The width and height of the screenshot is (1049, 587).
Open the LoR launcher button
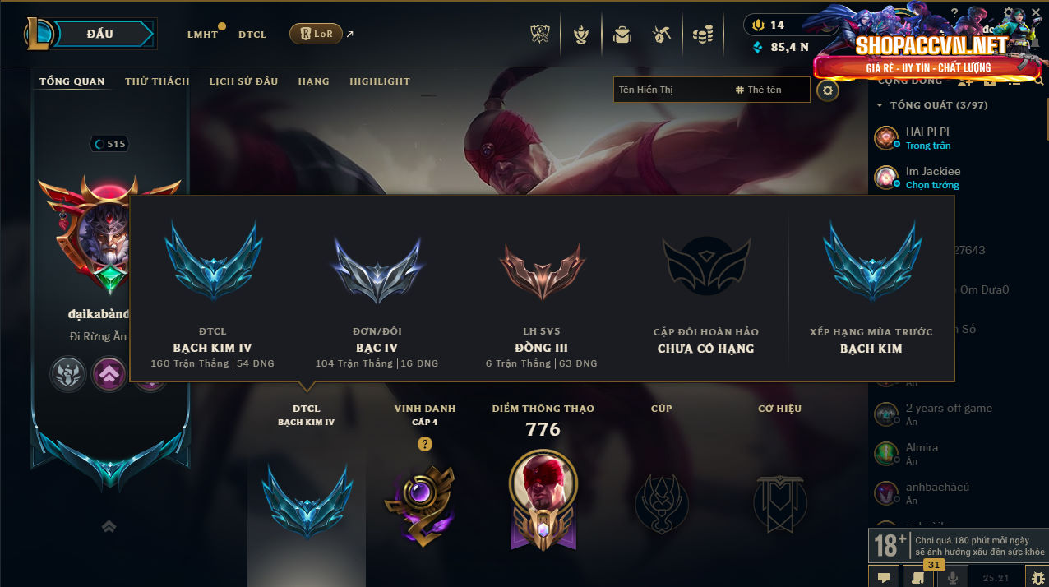[x=317, y=34]
